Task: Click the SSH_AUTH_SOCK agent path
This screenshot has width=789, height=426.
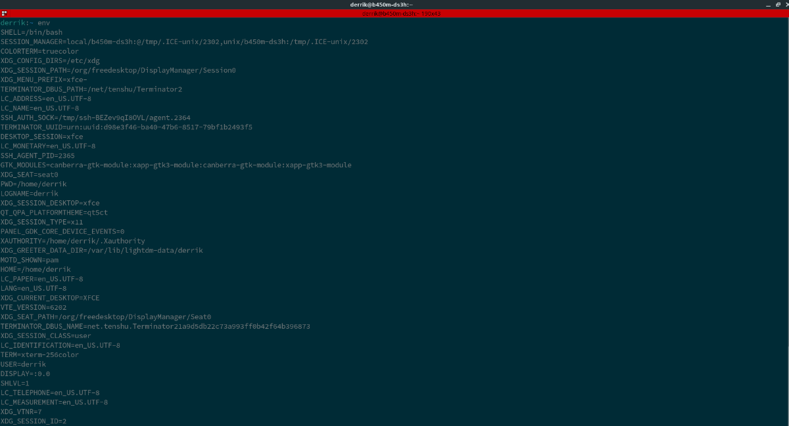Action: click(x=95, y=117)
